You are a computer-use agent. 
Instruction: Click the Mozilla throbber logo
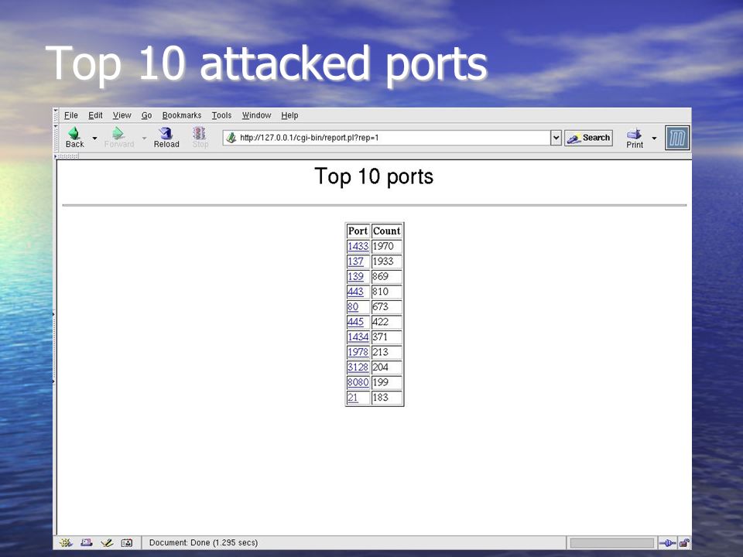(x=677, y=138)
